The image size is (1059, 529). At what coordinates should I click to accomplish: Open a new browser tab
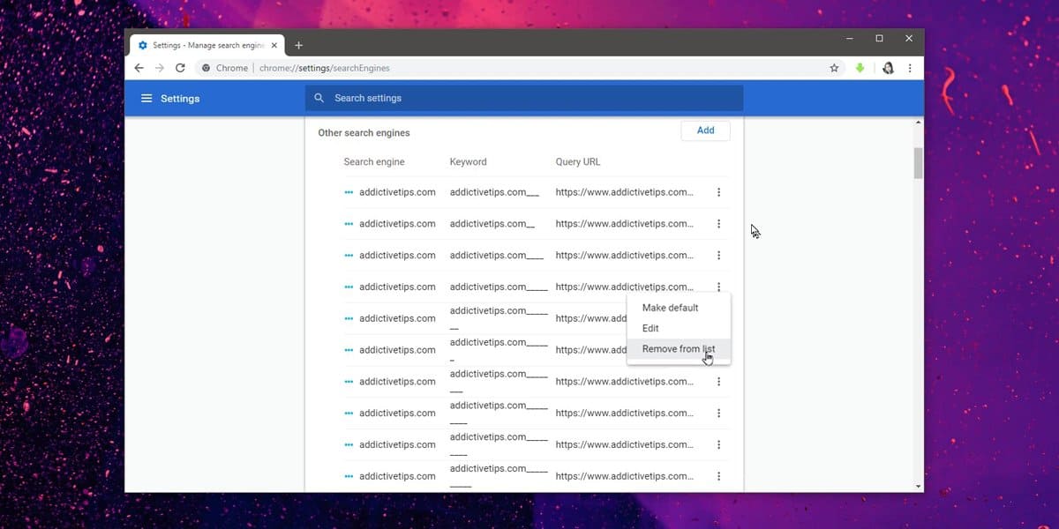coord(298,44)
